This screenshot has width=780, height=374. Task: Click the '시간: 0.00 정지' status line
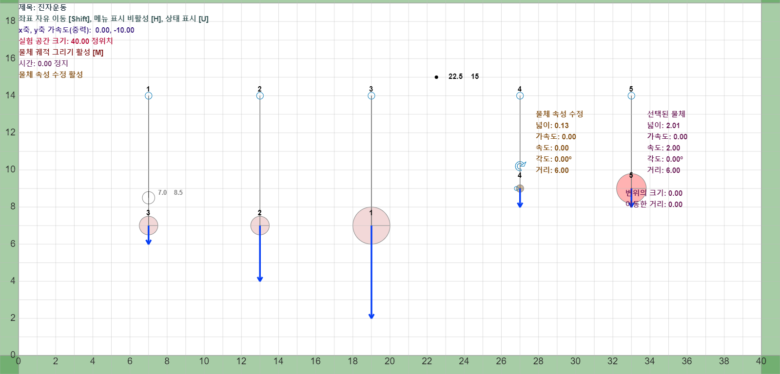(43, 63)
